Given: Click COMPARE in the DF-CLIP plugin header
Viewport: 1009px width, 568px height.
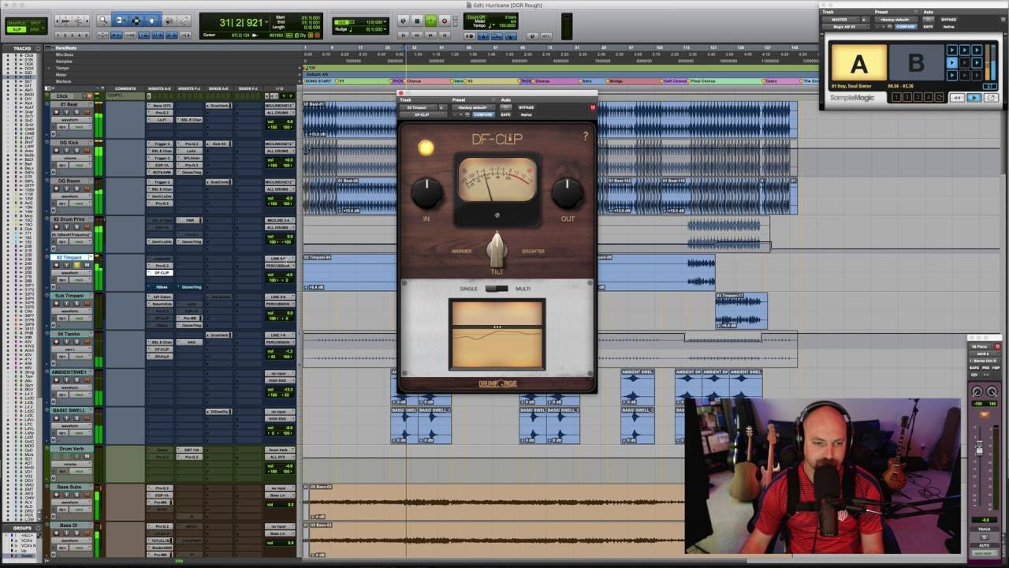Looking at the screenshot, I should (x=483, y=114).
